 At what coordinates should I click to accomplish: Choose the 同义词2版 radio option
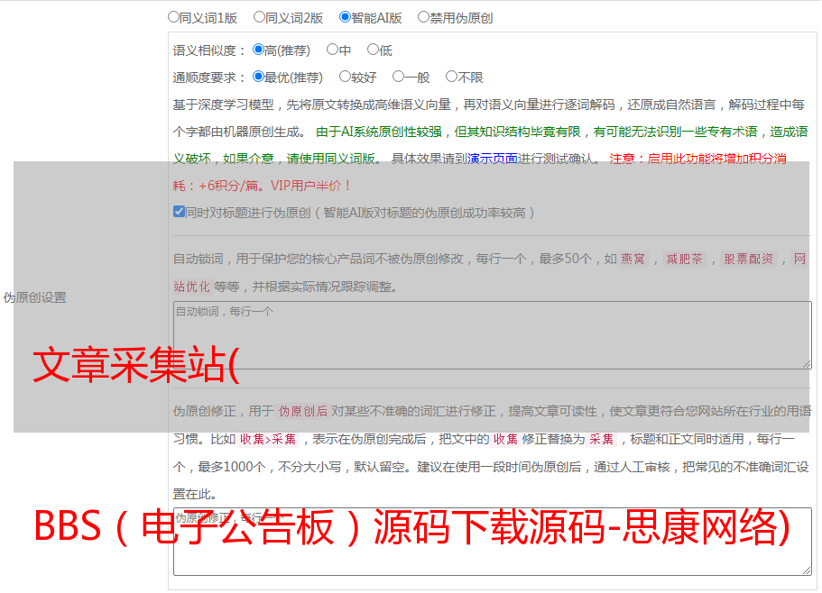[x=259, y=16]
